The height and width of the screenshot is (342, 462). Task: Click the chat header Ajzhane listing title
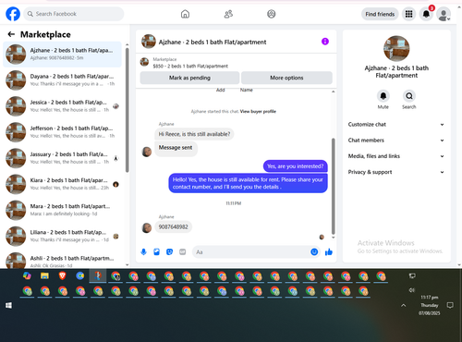[213, 42]
